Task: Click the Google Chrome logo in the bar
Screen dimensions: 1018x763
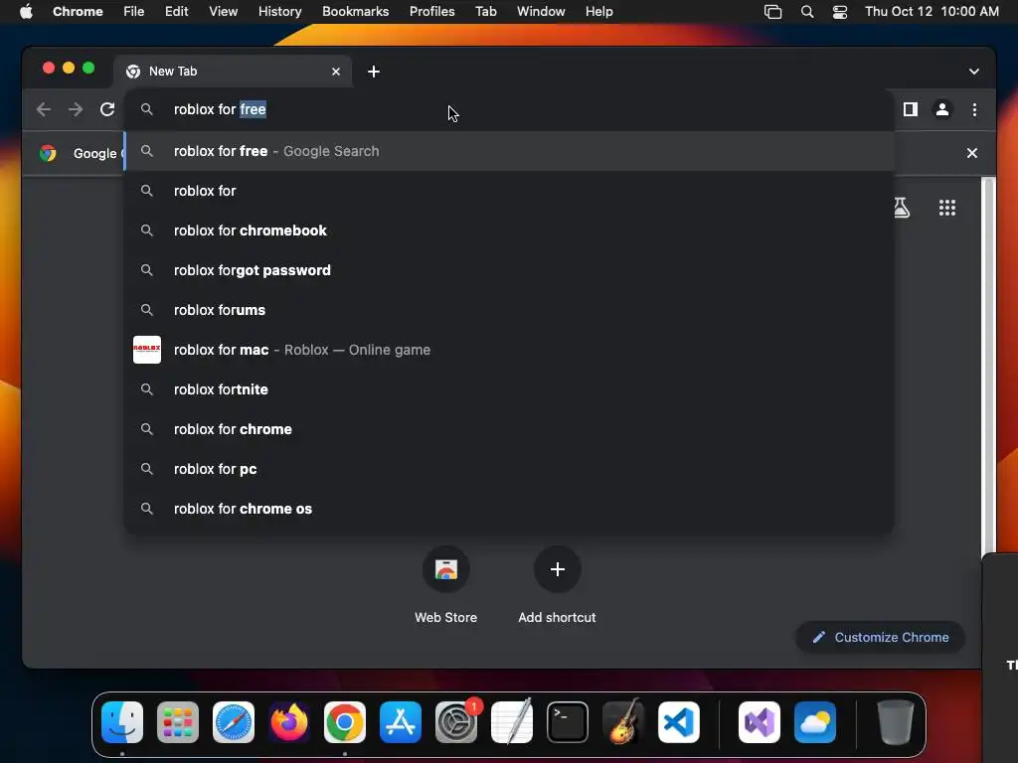Action: pyautogui.click(x=48, y=153)
